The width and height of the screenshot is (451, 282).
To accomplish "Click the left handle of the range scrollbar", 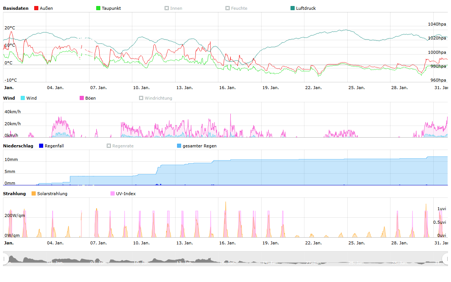I will tap(5, 259).
